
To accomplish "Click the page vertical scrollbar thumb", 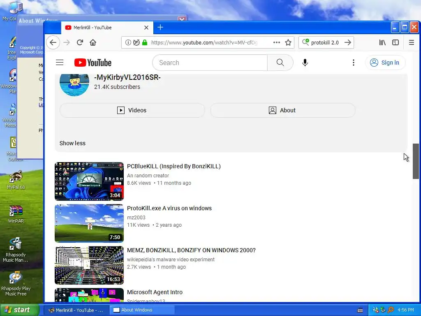I will tap(416, 161).
